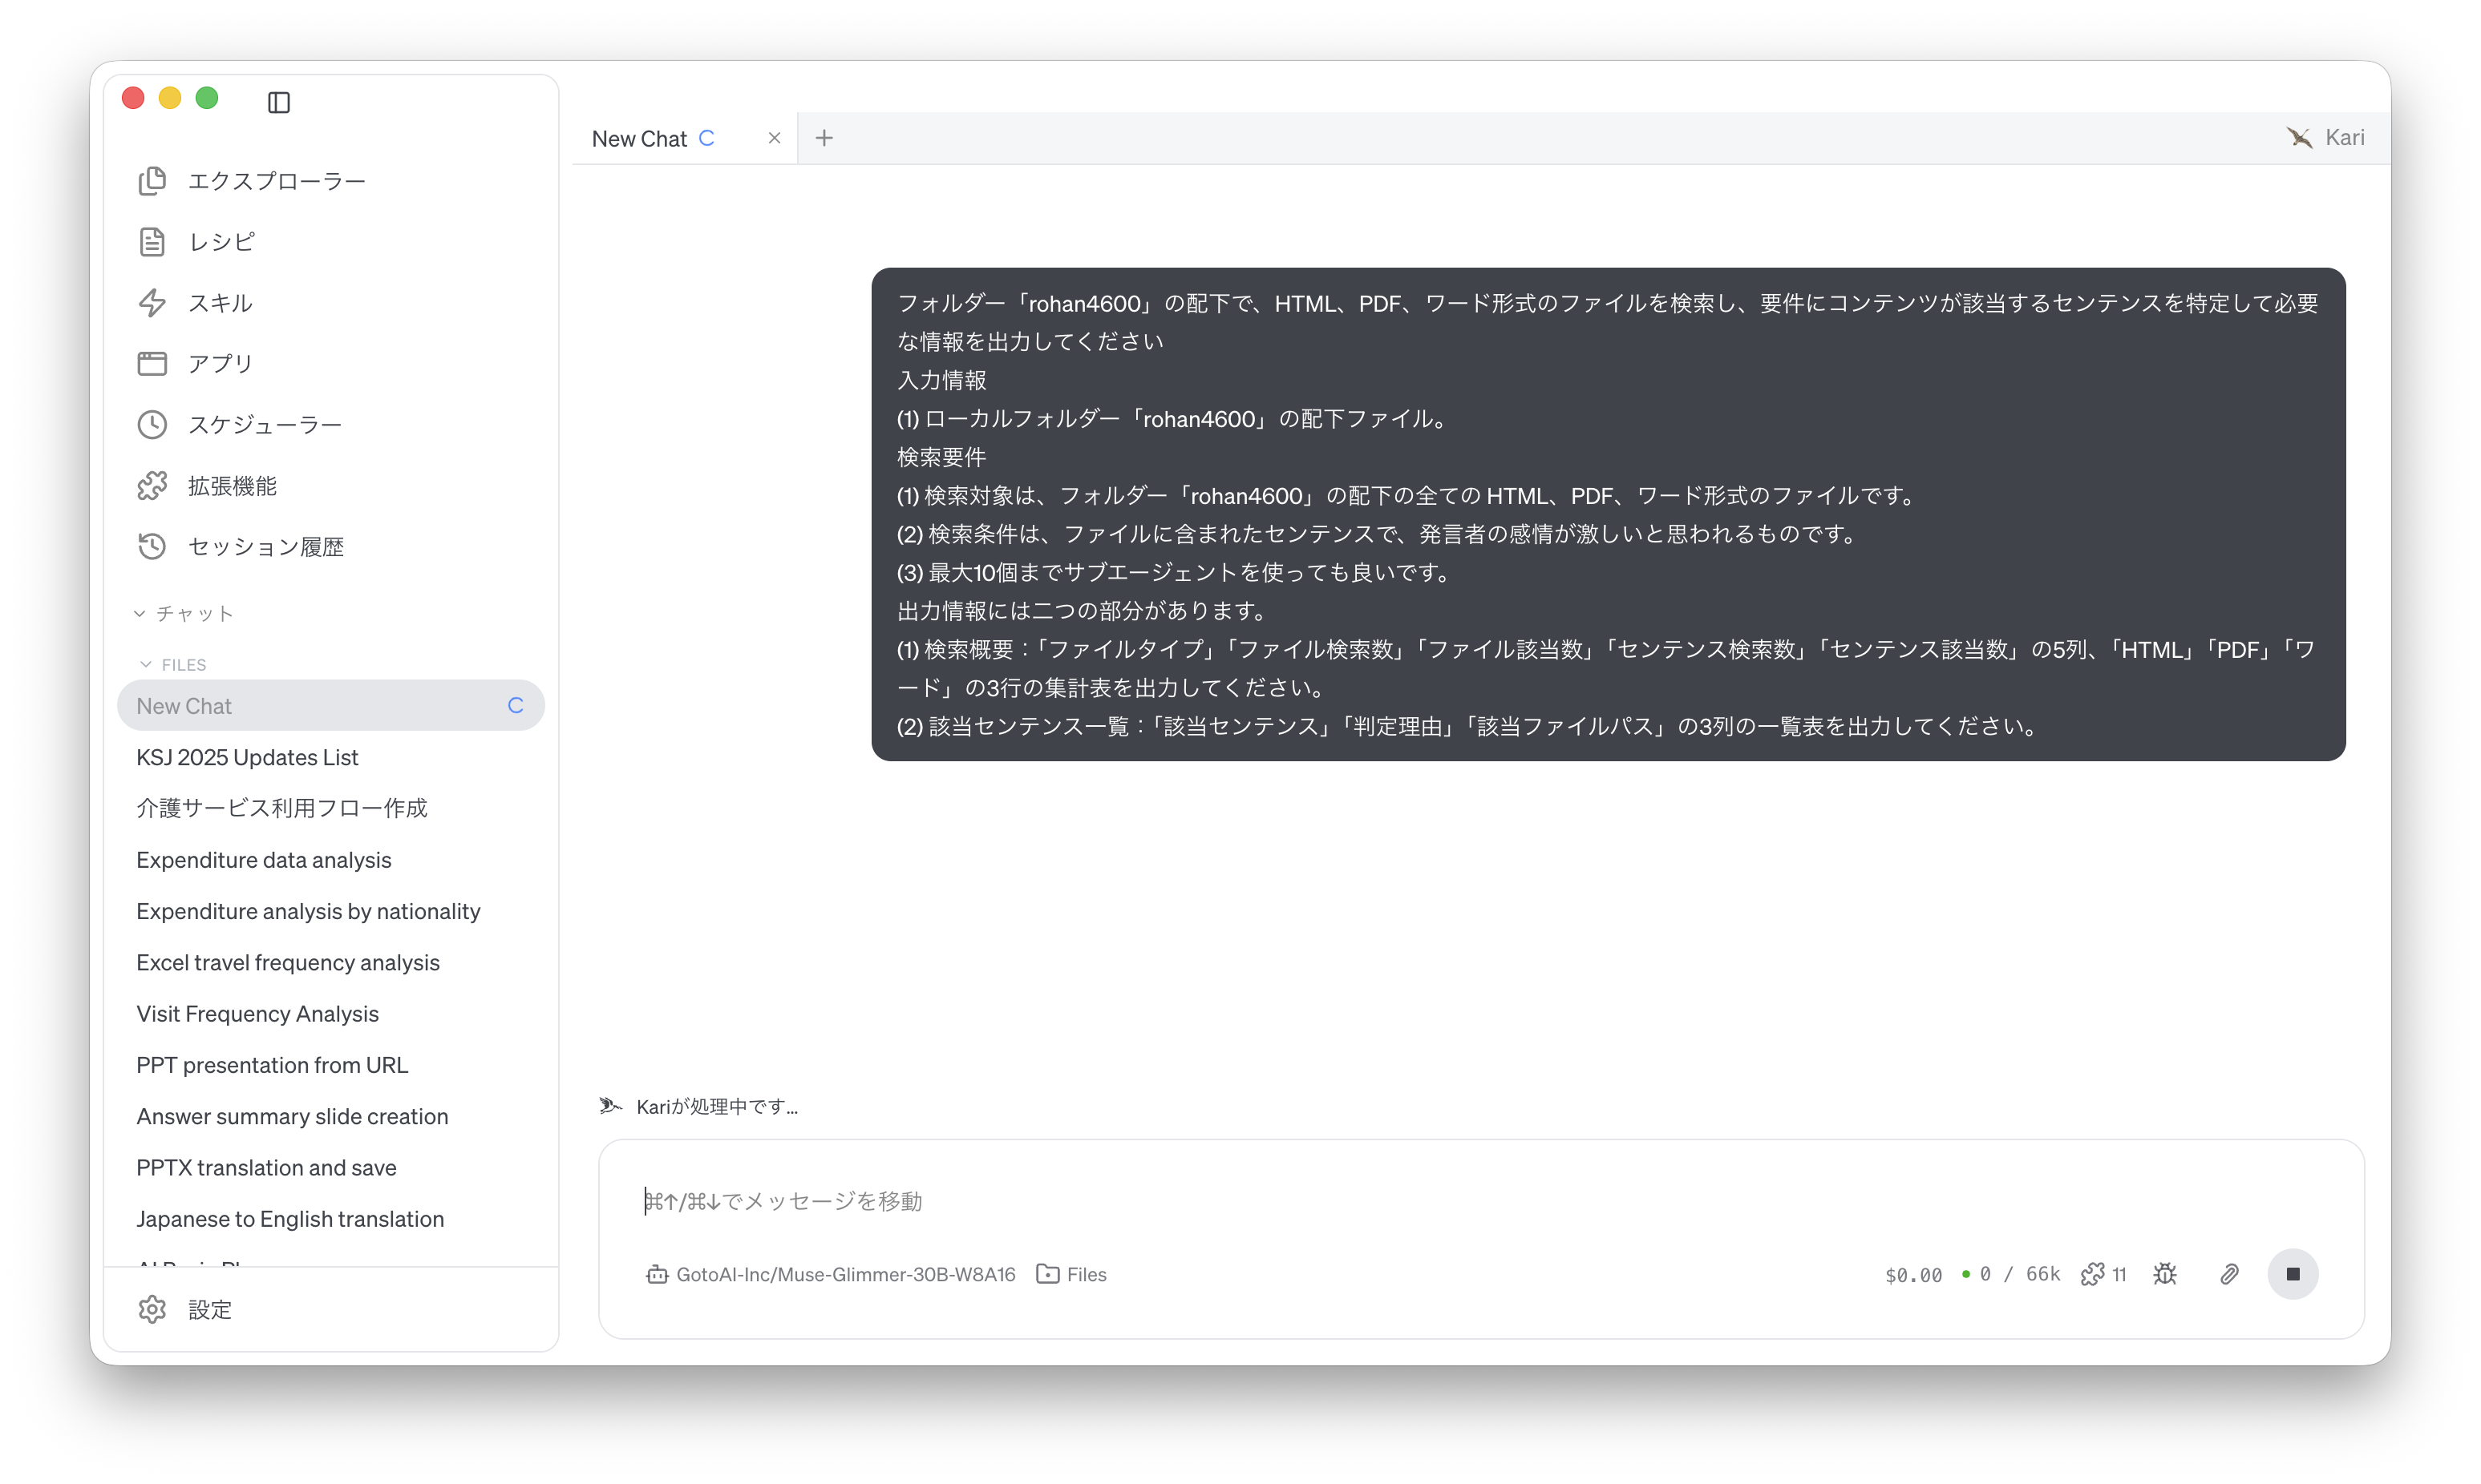
Task: Select New Chat in the chat list
Action: click(x=331, y=706)
